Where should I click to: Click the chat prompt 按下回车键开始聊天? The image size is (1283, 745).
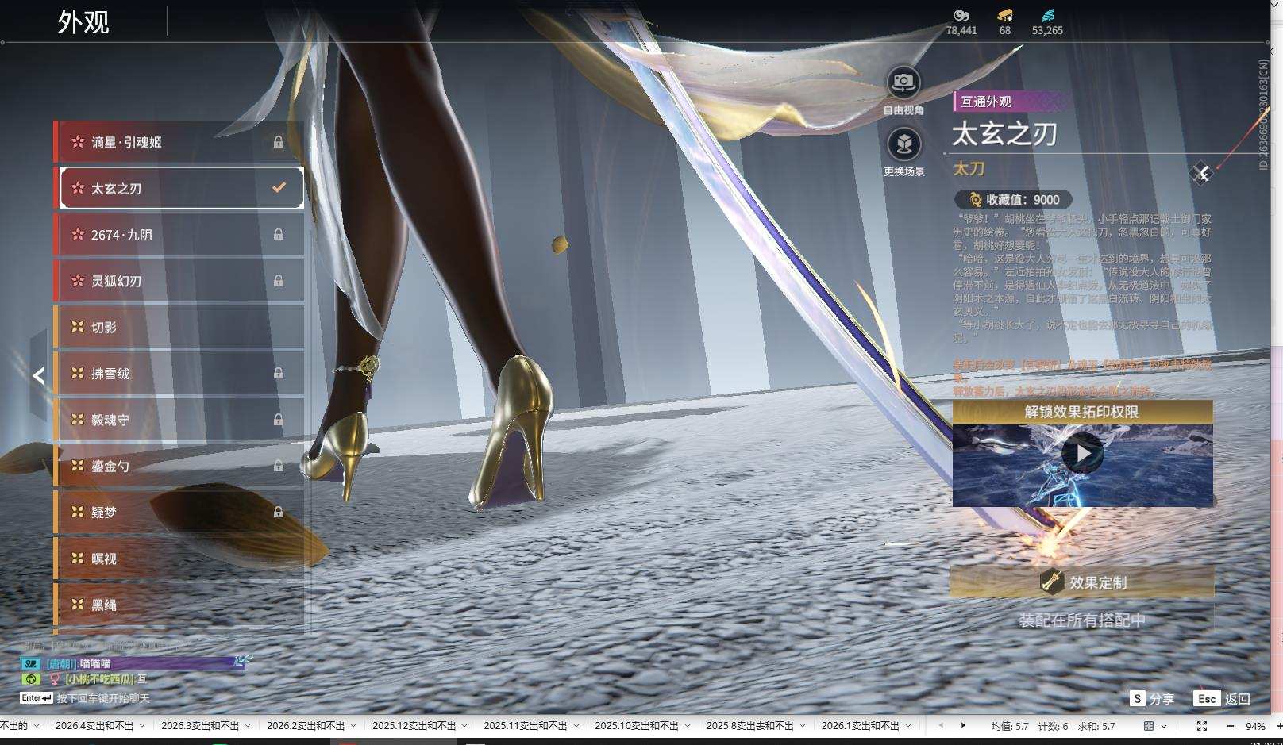click(x=103, y=698)
